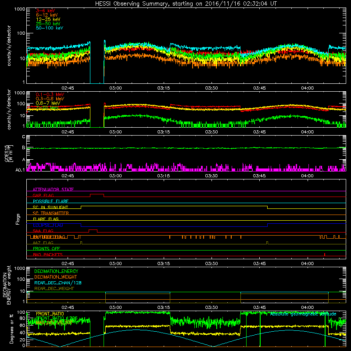Click the BAD PACKETS label
The height and width of the screenshot is (351, 351).
click(48, 254)
